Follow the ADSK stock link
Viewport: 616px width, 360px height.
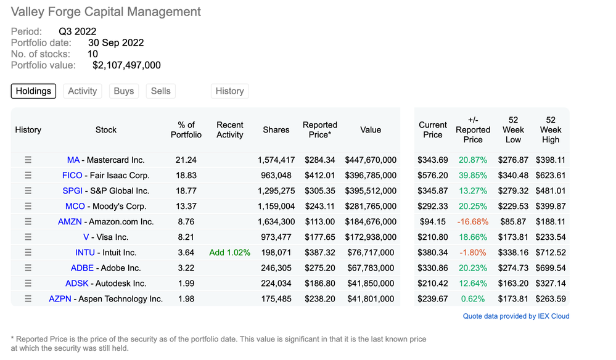(x=77, y=283)
